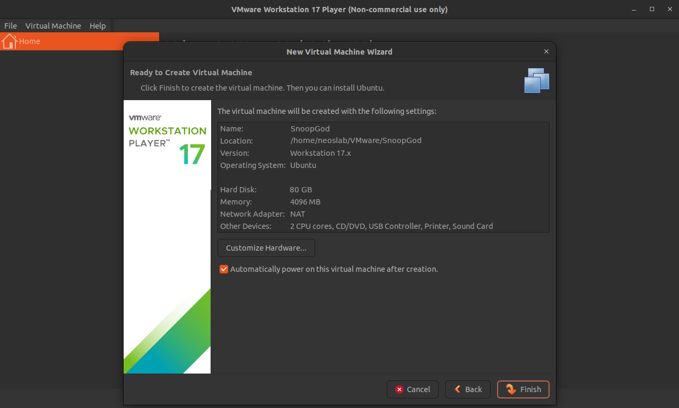Maximize the VMware Player main window
The height and width of the screenshot is (408, 679).
point(652,10)
